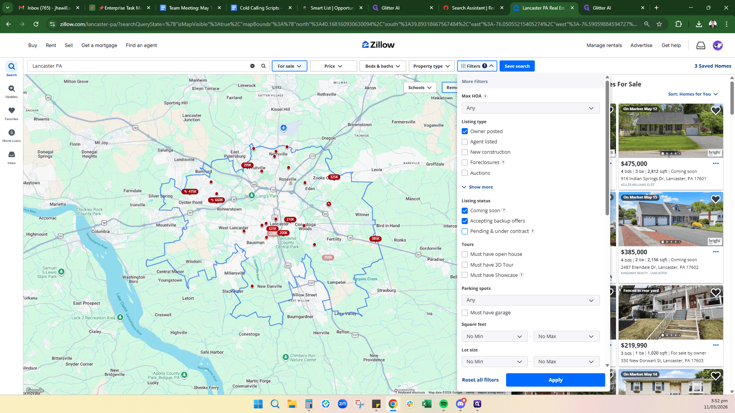Open the Sort: Homes for You menu
Viewport: 735px width, 413px height.
pyautogui.click(x=693, y=94)
